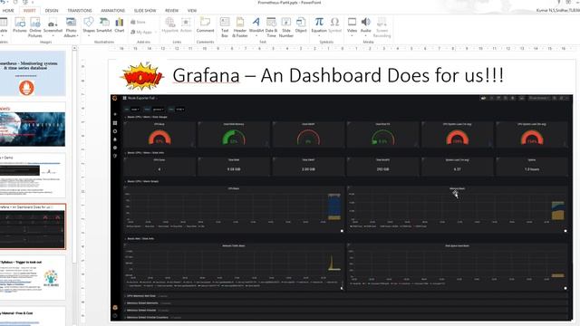Insert a SmartArt graphic

104,26
